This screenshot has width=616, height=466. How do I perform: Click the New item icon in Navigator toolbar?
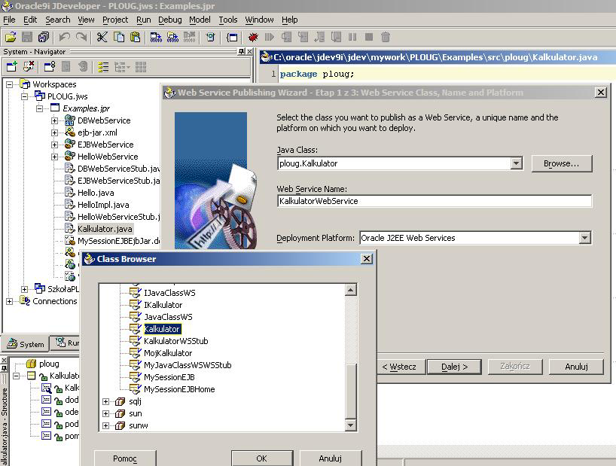pyautogui.click(x=11, y=67)
